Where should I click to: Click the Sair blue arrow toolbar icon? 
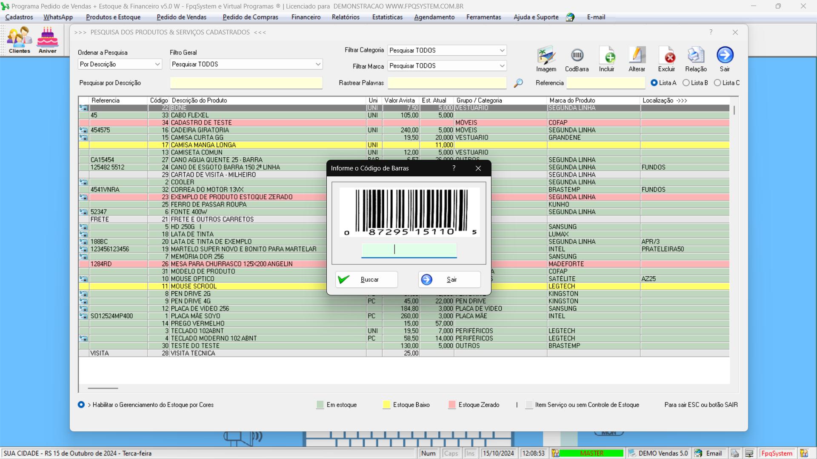725,59
